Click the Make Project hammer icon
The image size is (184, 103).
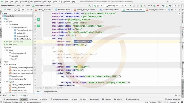90,6
